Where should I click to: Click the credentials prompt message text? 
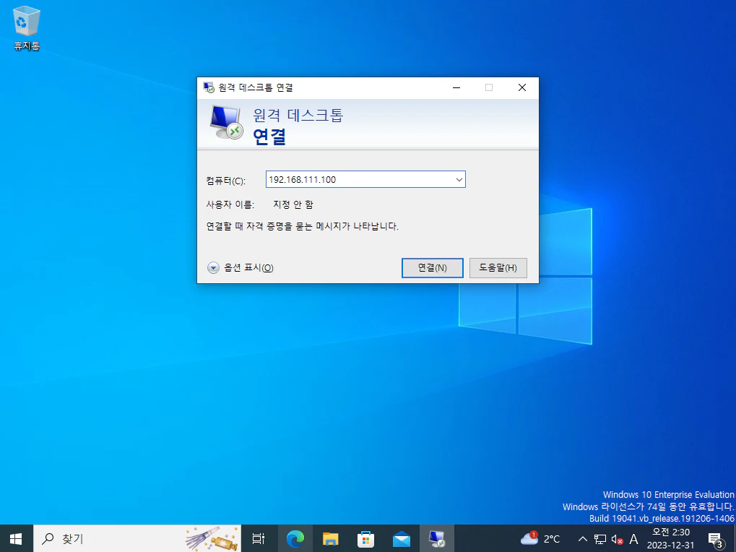tap(303, 226)
